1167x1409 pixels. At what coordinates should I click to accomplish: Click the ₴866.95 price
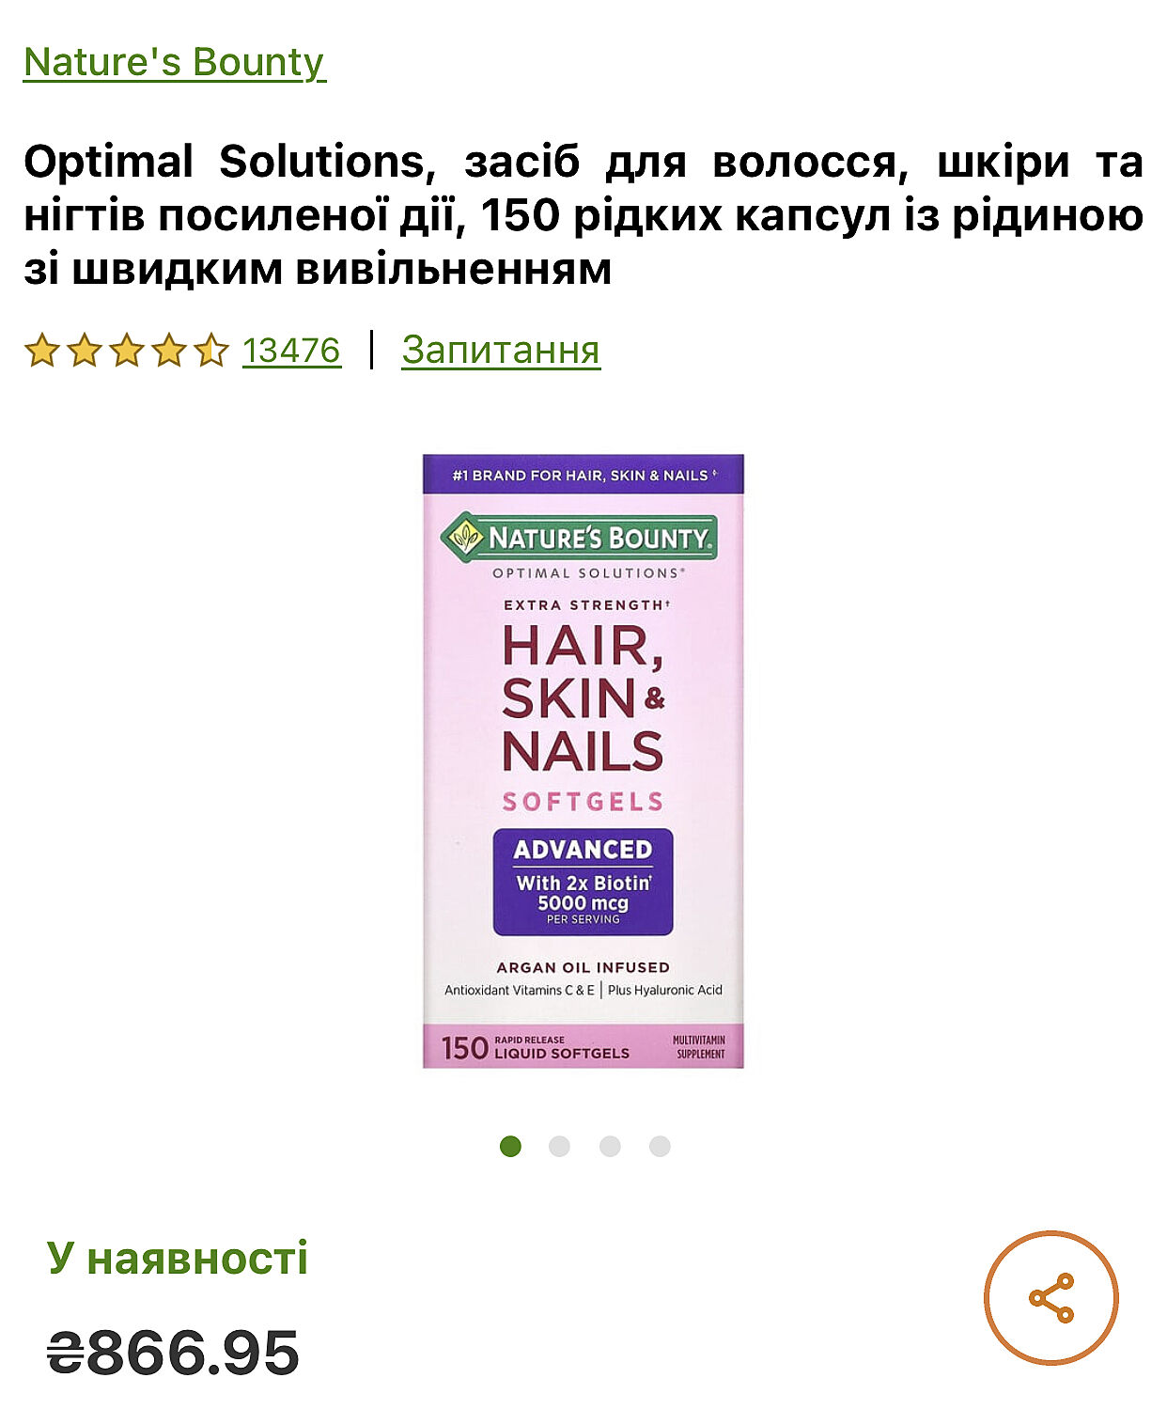point(173,1353)
